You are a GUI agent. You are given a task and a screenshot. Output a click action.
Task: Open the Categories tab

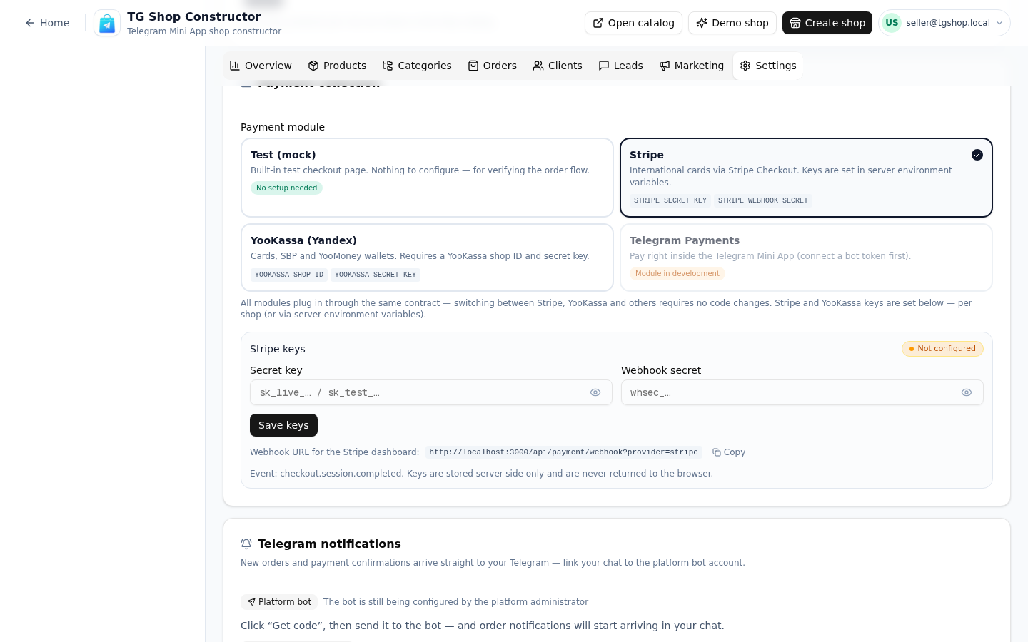pyautogui.click(x=417, y=66)
